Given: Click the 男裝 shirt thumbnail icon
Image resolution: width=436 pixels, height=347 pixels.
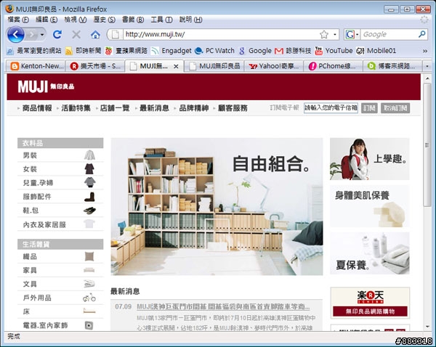Looking at the screenshot, I should point(89,155).
